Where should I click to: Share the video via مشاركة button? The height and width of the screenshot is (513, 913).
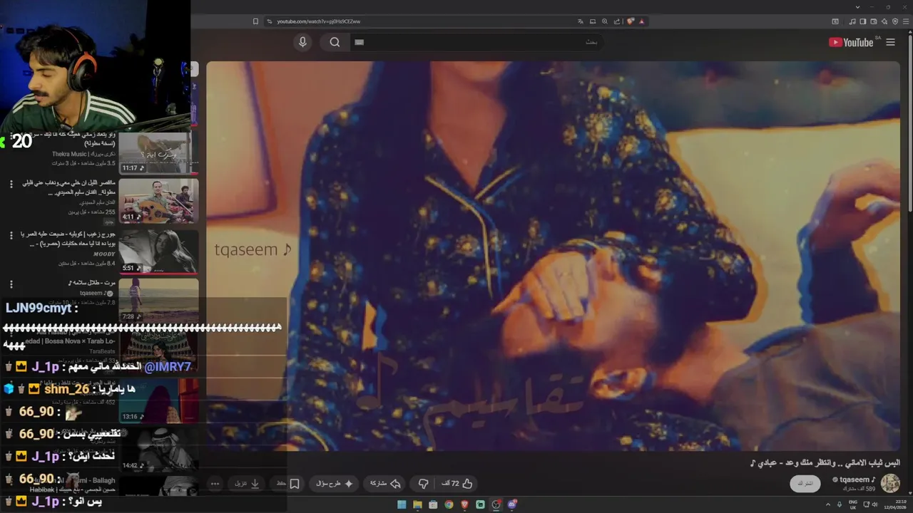coord(385,483)
